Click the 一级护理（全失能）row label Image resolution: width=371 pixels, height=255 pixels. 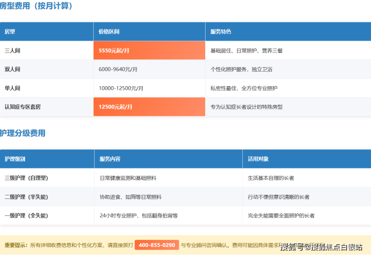(x=26, y=215)
